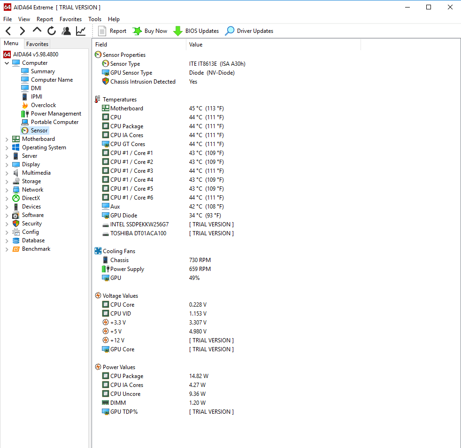461x448 pixels.
Task: Navigate up one level with the up arrow
Action: pyautogui.click(x=37, y=31)
